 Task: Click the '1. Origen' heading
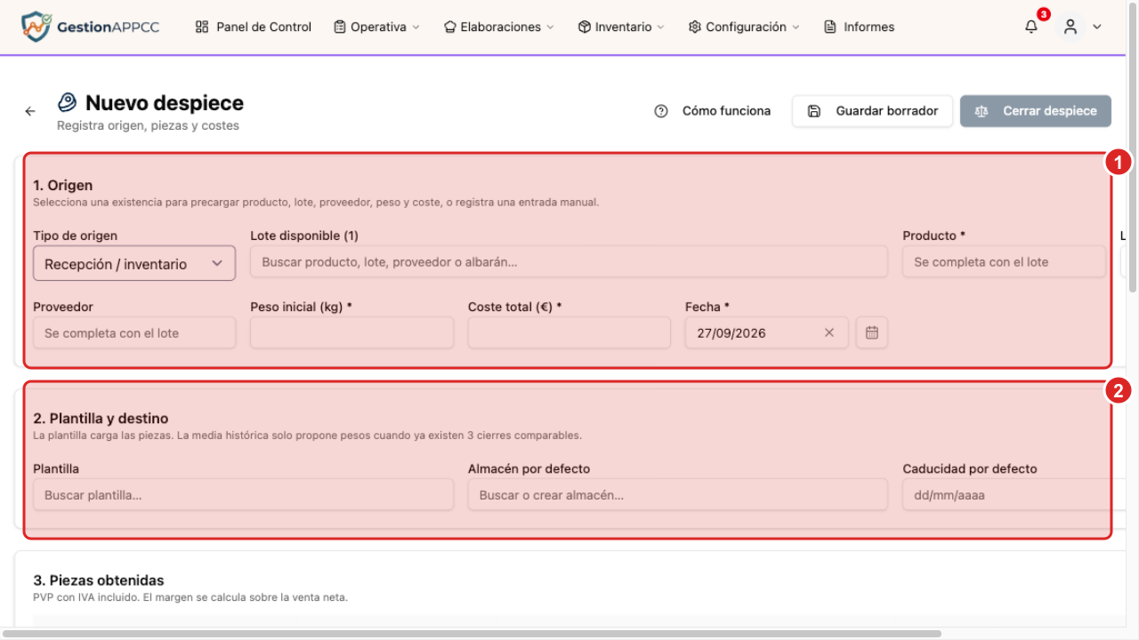click(x=63, y=185)
